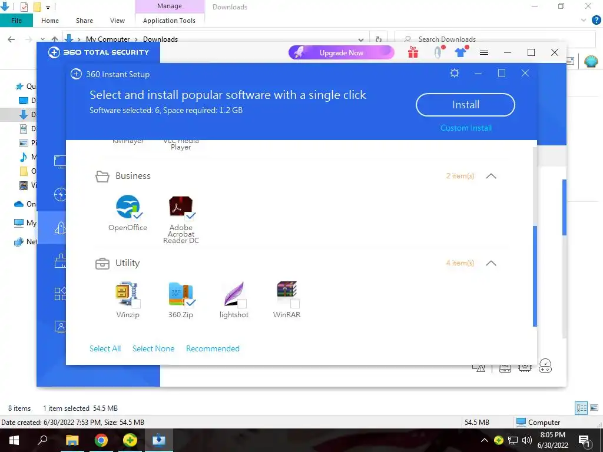
Task: Click the Winzip application icon
Action: 127,294
